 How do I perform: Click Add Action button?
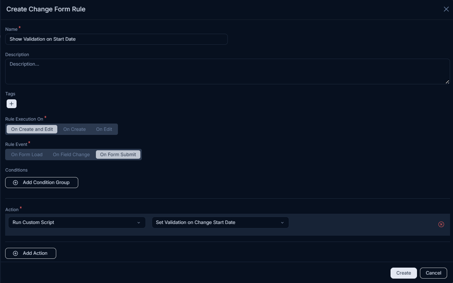[30, 253]
